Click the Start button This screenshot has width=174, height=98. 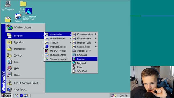point(6,96)
